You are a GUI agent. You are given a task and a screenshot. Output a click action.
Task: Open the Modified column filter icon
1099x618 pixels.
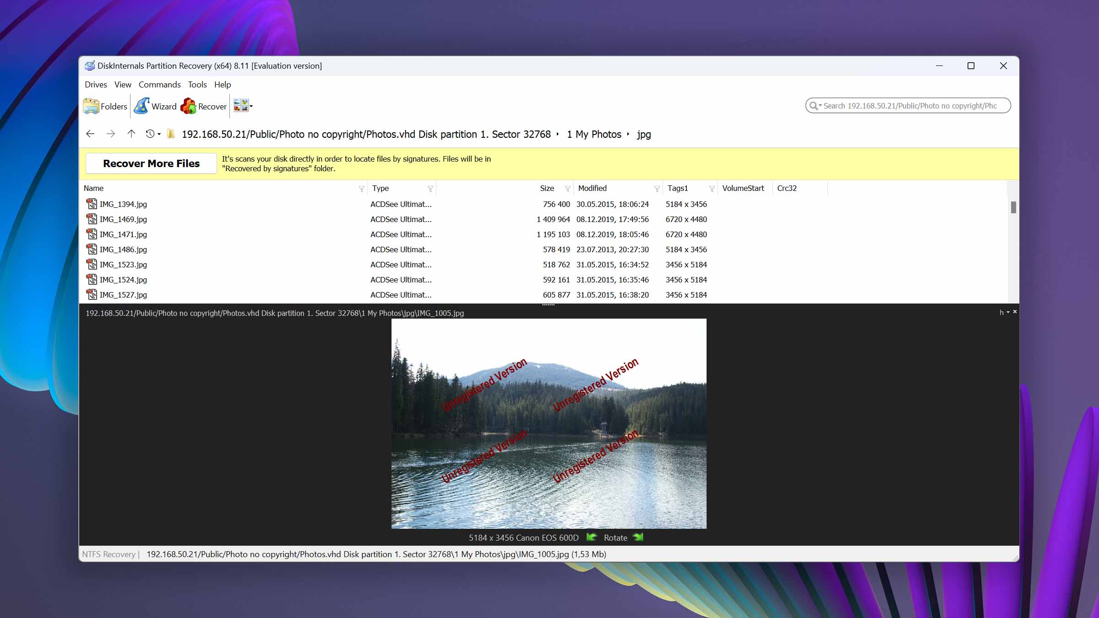(657, 189)
